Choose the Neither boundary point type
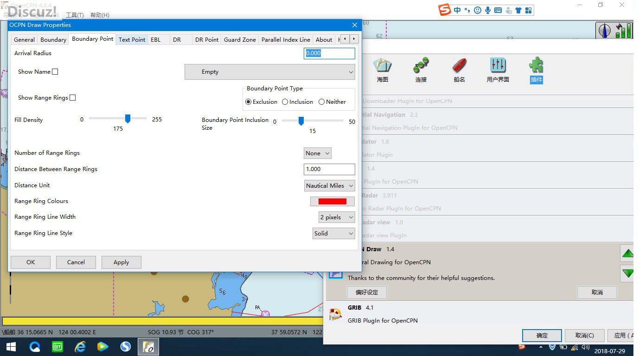Image resolution: width=639 pixels, height=356 pixels. 321,102
